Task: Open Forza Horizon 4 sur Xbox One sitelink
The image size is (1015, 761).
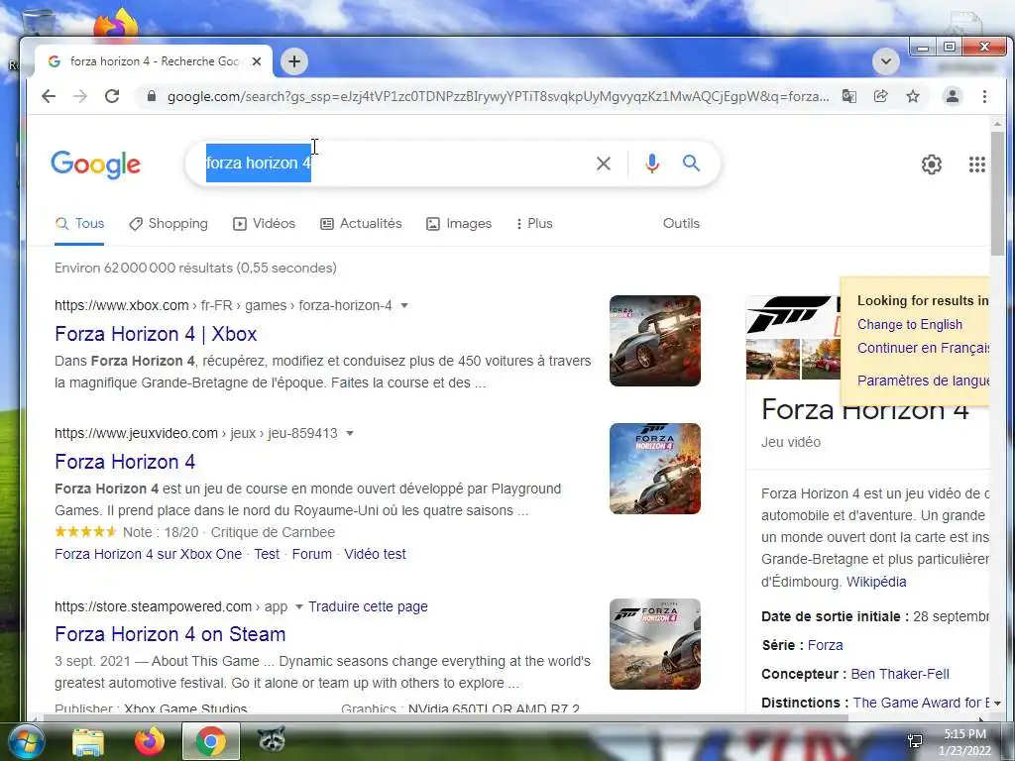Action: (x=149, y=555)
